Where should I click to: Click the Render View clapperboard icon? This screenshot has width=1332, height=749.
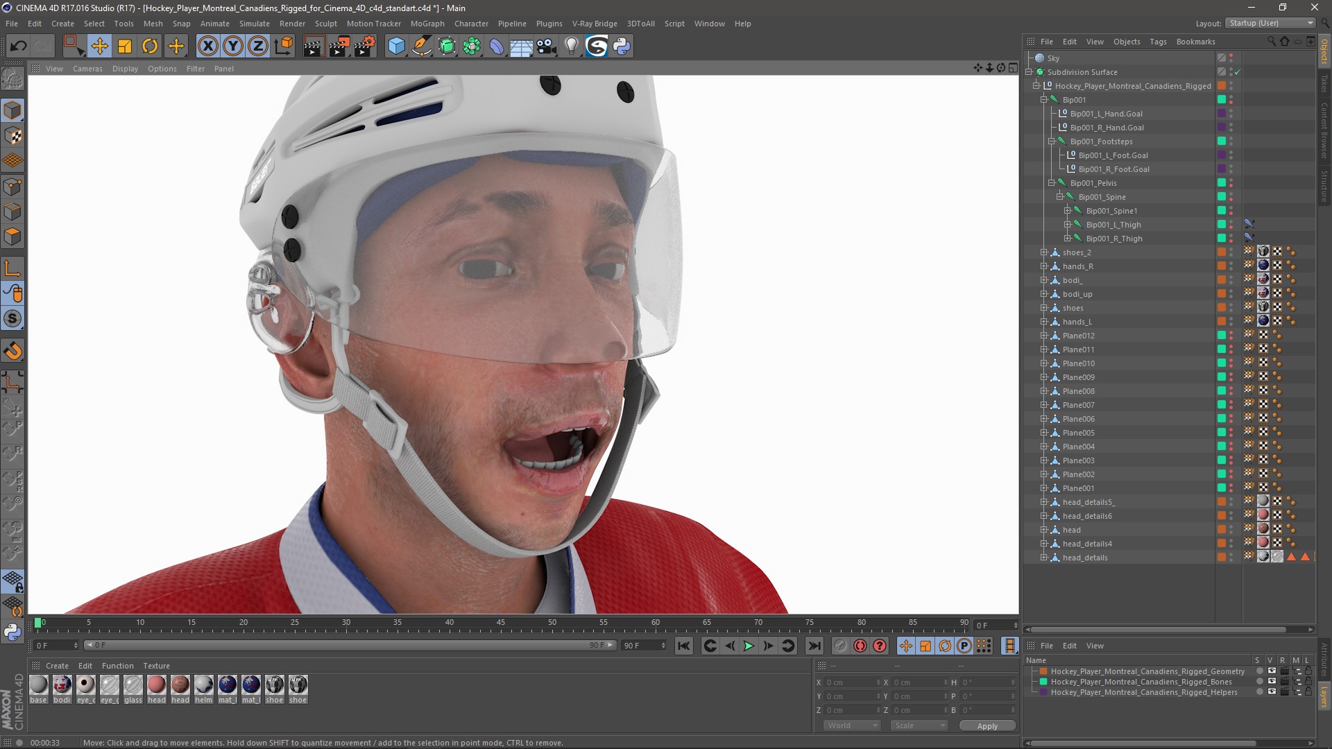pyautogui.click(x=314, y=46)
